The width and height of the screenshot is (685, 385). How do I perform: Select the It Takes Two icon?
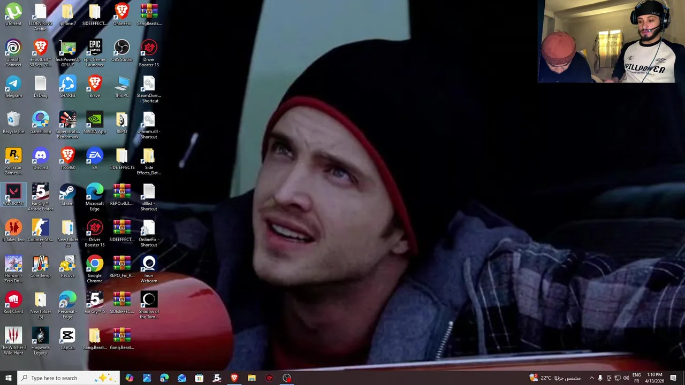13,230
